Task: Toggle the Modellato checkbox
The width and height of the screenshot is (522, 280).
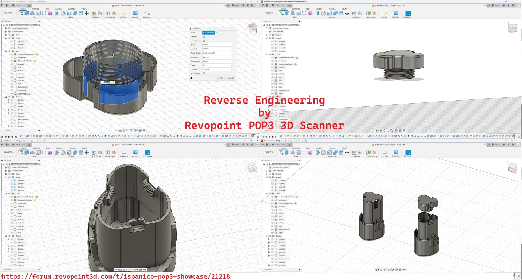Action: click(x=204, y=37)
